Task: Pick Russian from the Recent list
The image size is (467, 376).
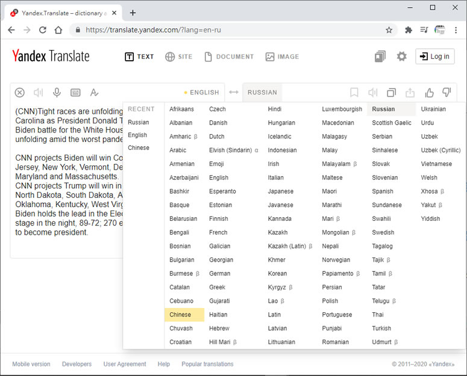Action: pos(139,122)
